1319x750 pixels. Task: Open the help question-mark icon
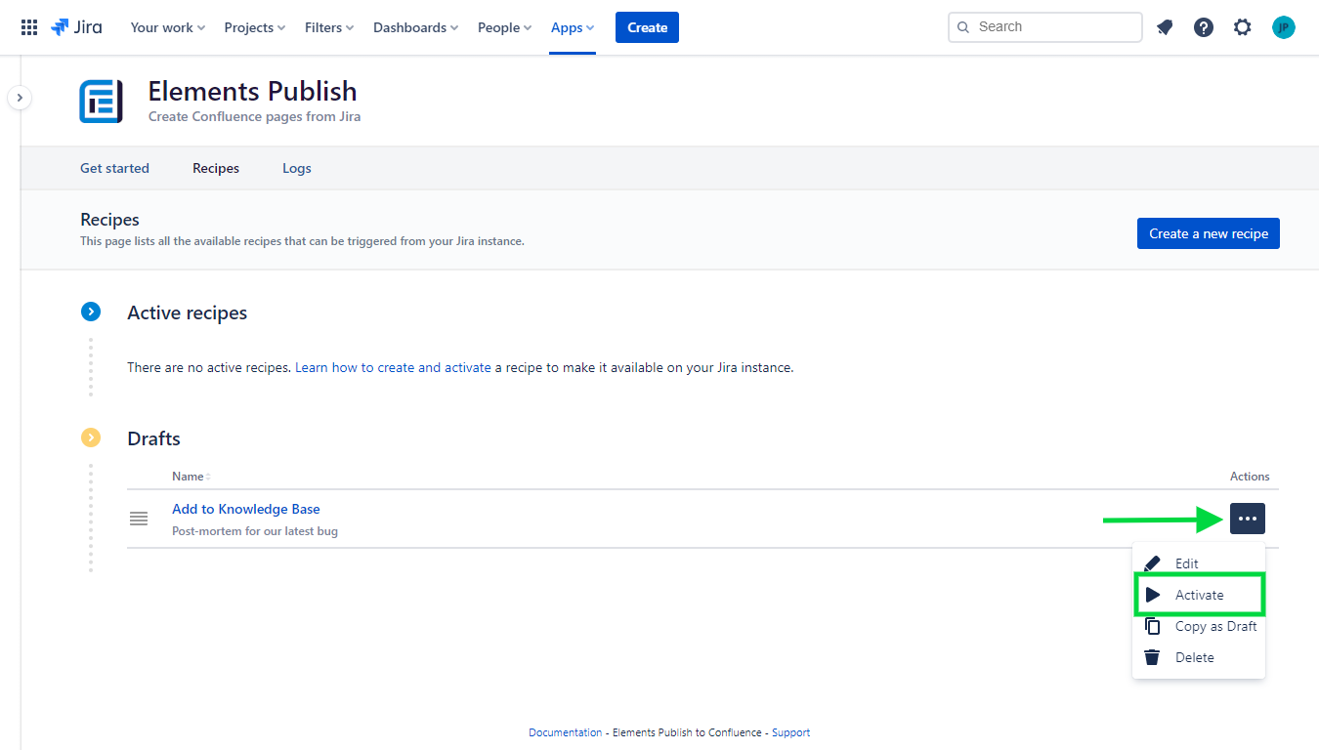[1203, 26]
